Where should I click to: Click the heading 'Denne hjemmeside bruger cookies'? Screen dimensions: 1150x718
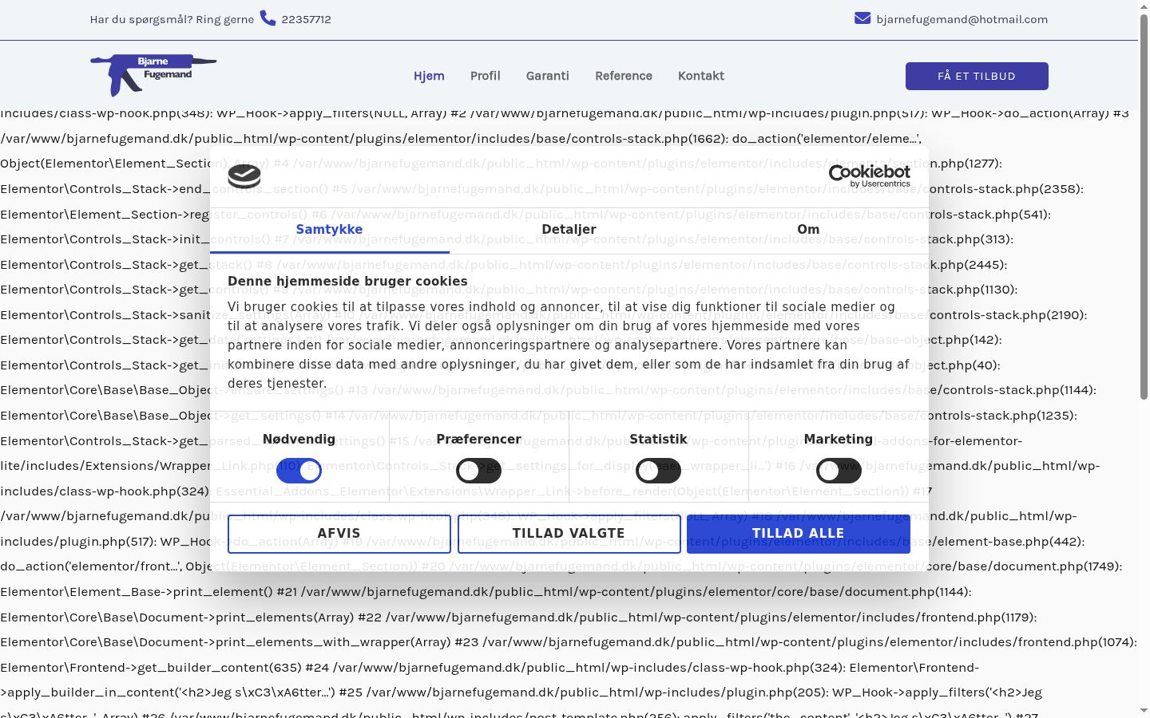[347, 282]
